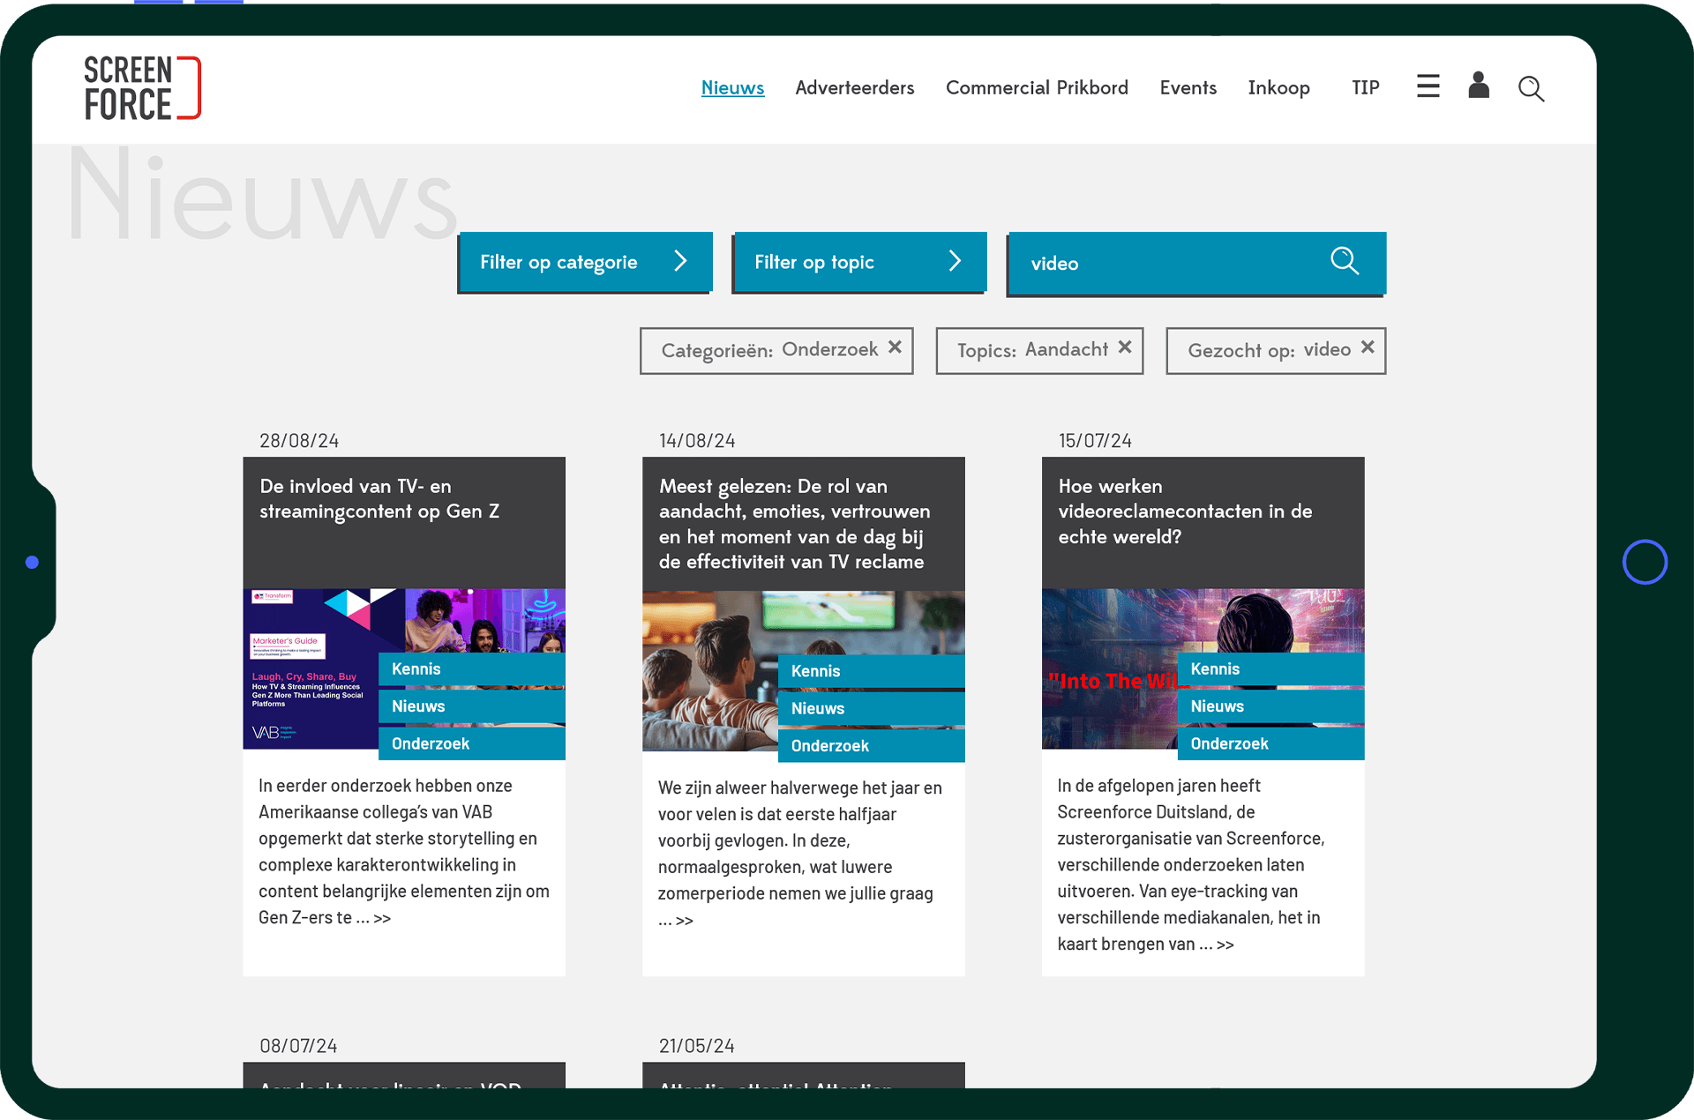Open the Nieuws menu item
The width and height of the screenshot is (1694, 1120).
coord(732,87)
